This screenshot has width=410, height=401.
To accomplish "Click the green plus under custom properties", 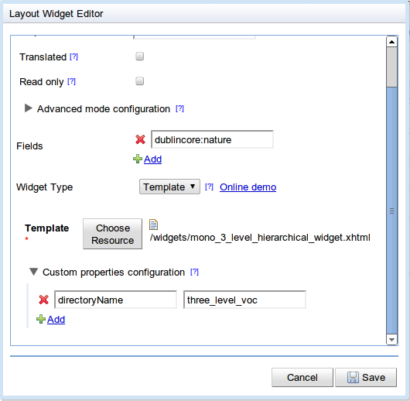I will [x=41, y=319].
